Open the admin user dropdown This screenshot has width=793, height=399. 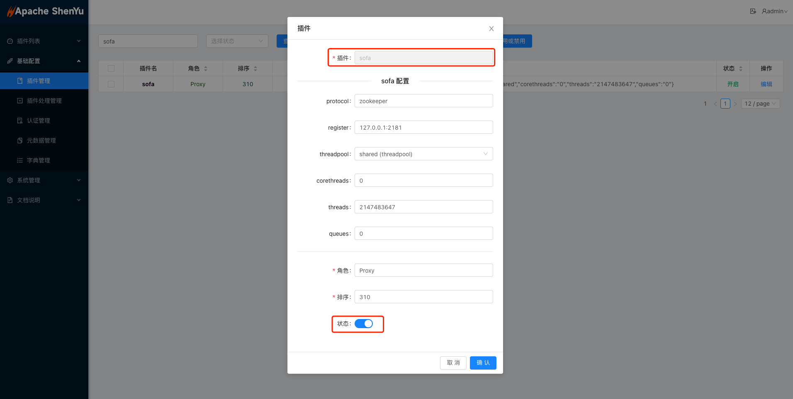774,11
